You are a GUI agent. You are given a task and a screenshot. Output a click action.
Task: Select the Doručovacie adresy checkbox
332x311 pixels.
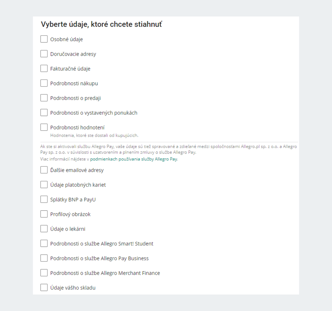44,54
